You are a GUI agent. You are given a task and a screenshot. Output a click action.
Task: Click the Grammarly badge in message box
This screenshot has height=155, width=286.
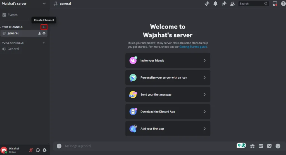[241, 145]
